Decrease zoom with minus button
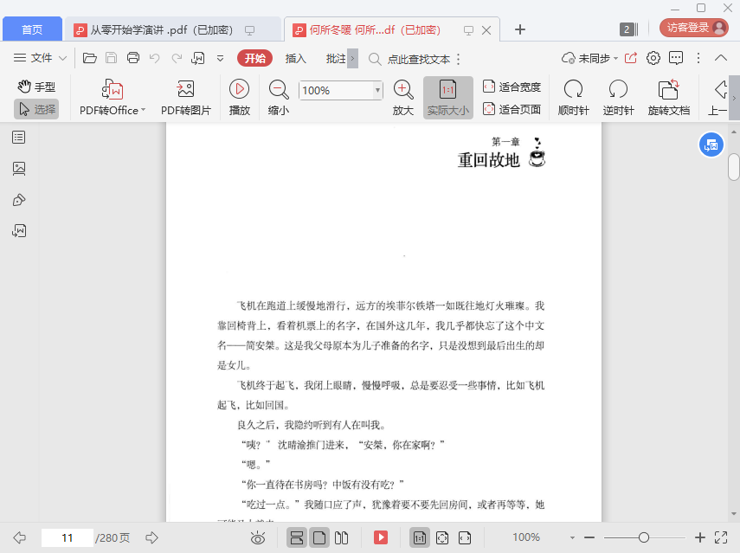 (589, 537)
